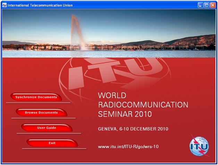This screenshot has height=165, width=218.
Task: Open the User Guide
Action: tap(47, 128)
